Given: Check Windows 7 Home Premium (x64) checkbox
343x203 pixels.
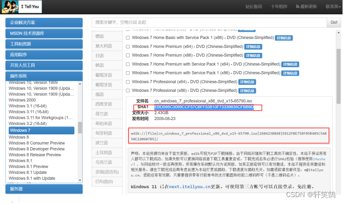Looking at the screenshot, I should (128, 47).
